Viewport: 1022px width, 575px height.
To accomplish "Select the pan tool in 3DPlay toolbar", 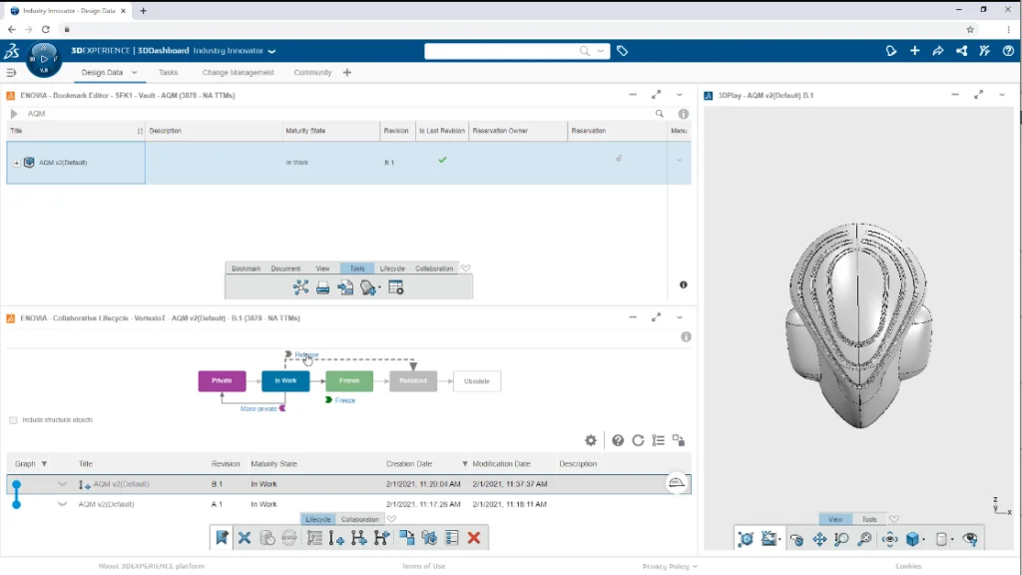I will [819, 539].
